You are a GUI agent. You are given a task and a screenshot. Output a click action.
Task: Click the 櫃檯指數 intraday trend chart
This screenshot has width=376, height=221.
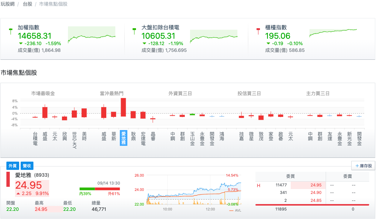point(333,33)
